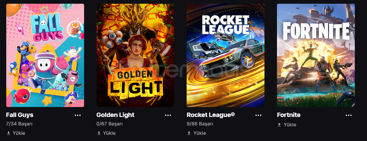
Task: Select the Yükle text for Rocket League
Action: pyautogui.click(x=200, y=133)
